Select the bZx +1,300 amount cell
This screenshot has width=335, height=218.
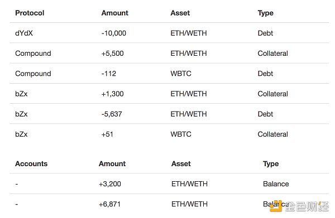(112, 94)
